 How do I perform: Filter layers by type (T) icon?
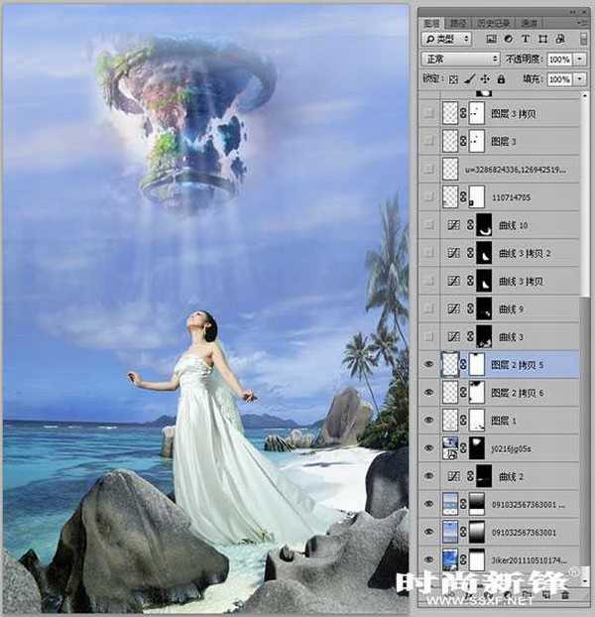click(524, 39)
